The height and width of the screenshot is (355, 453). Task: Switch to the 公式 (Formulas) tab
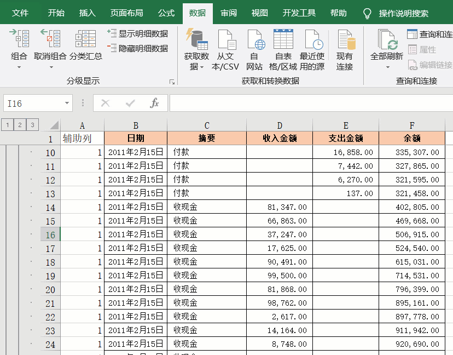[166, 13]
